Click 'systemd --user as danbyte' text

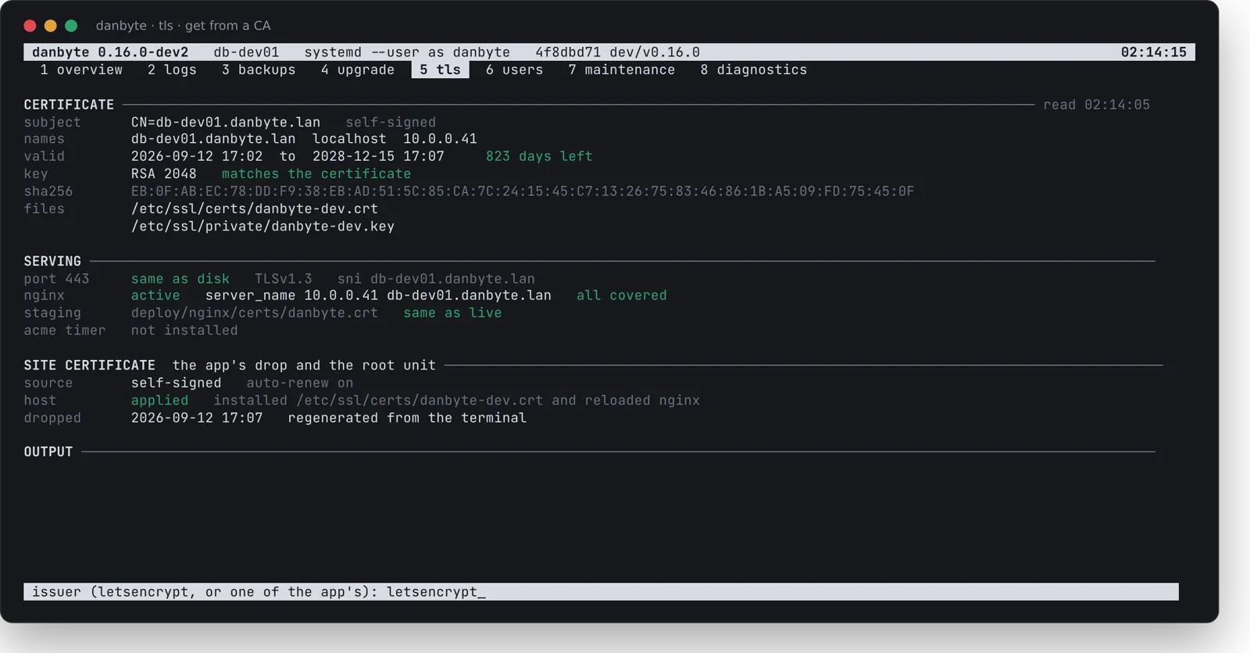pyautogui.click(x=407, y=52)
